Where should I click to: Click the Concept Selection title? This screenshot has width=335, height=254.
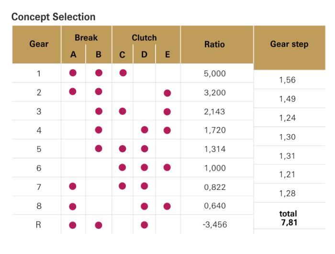click(53, 17)
